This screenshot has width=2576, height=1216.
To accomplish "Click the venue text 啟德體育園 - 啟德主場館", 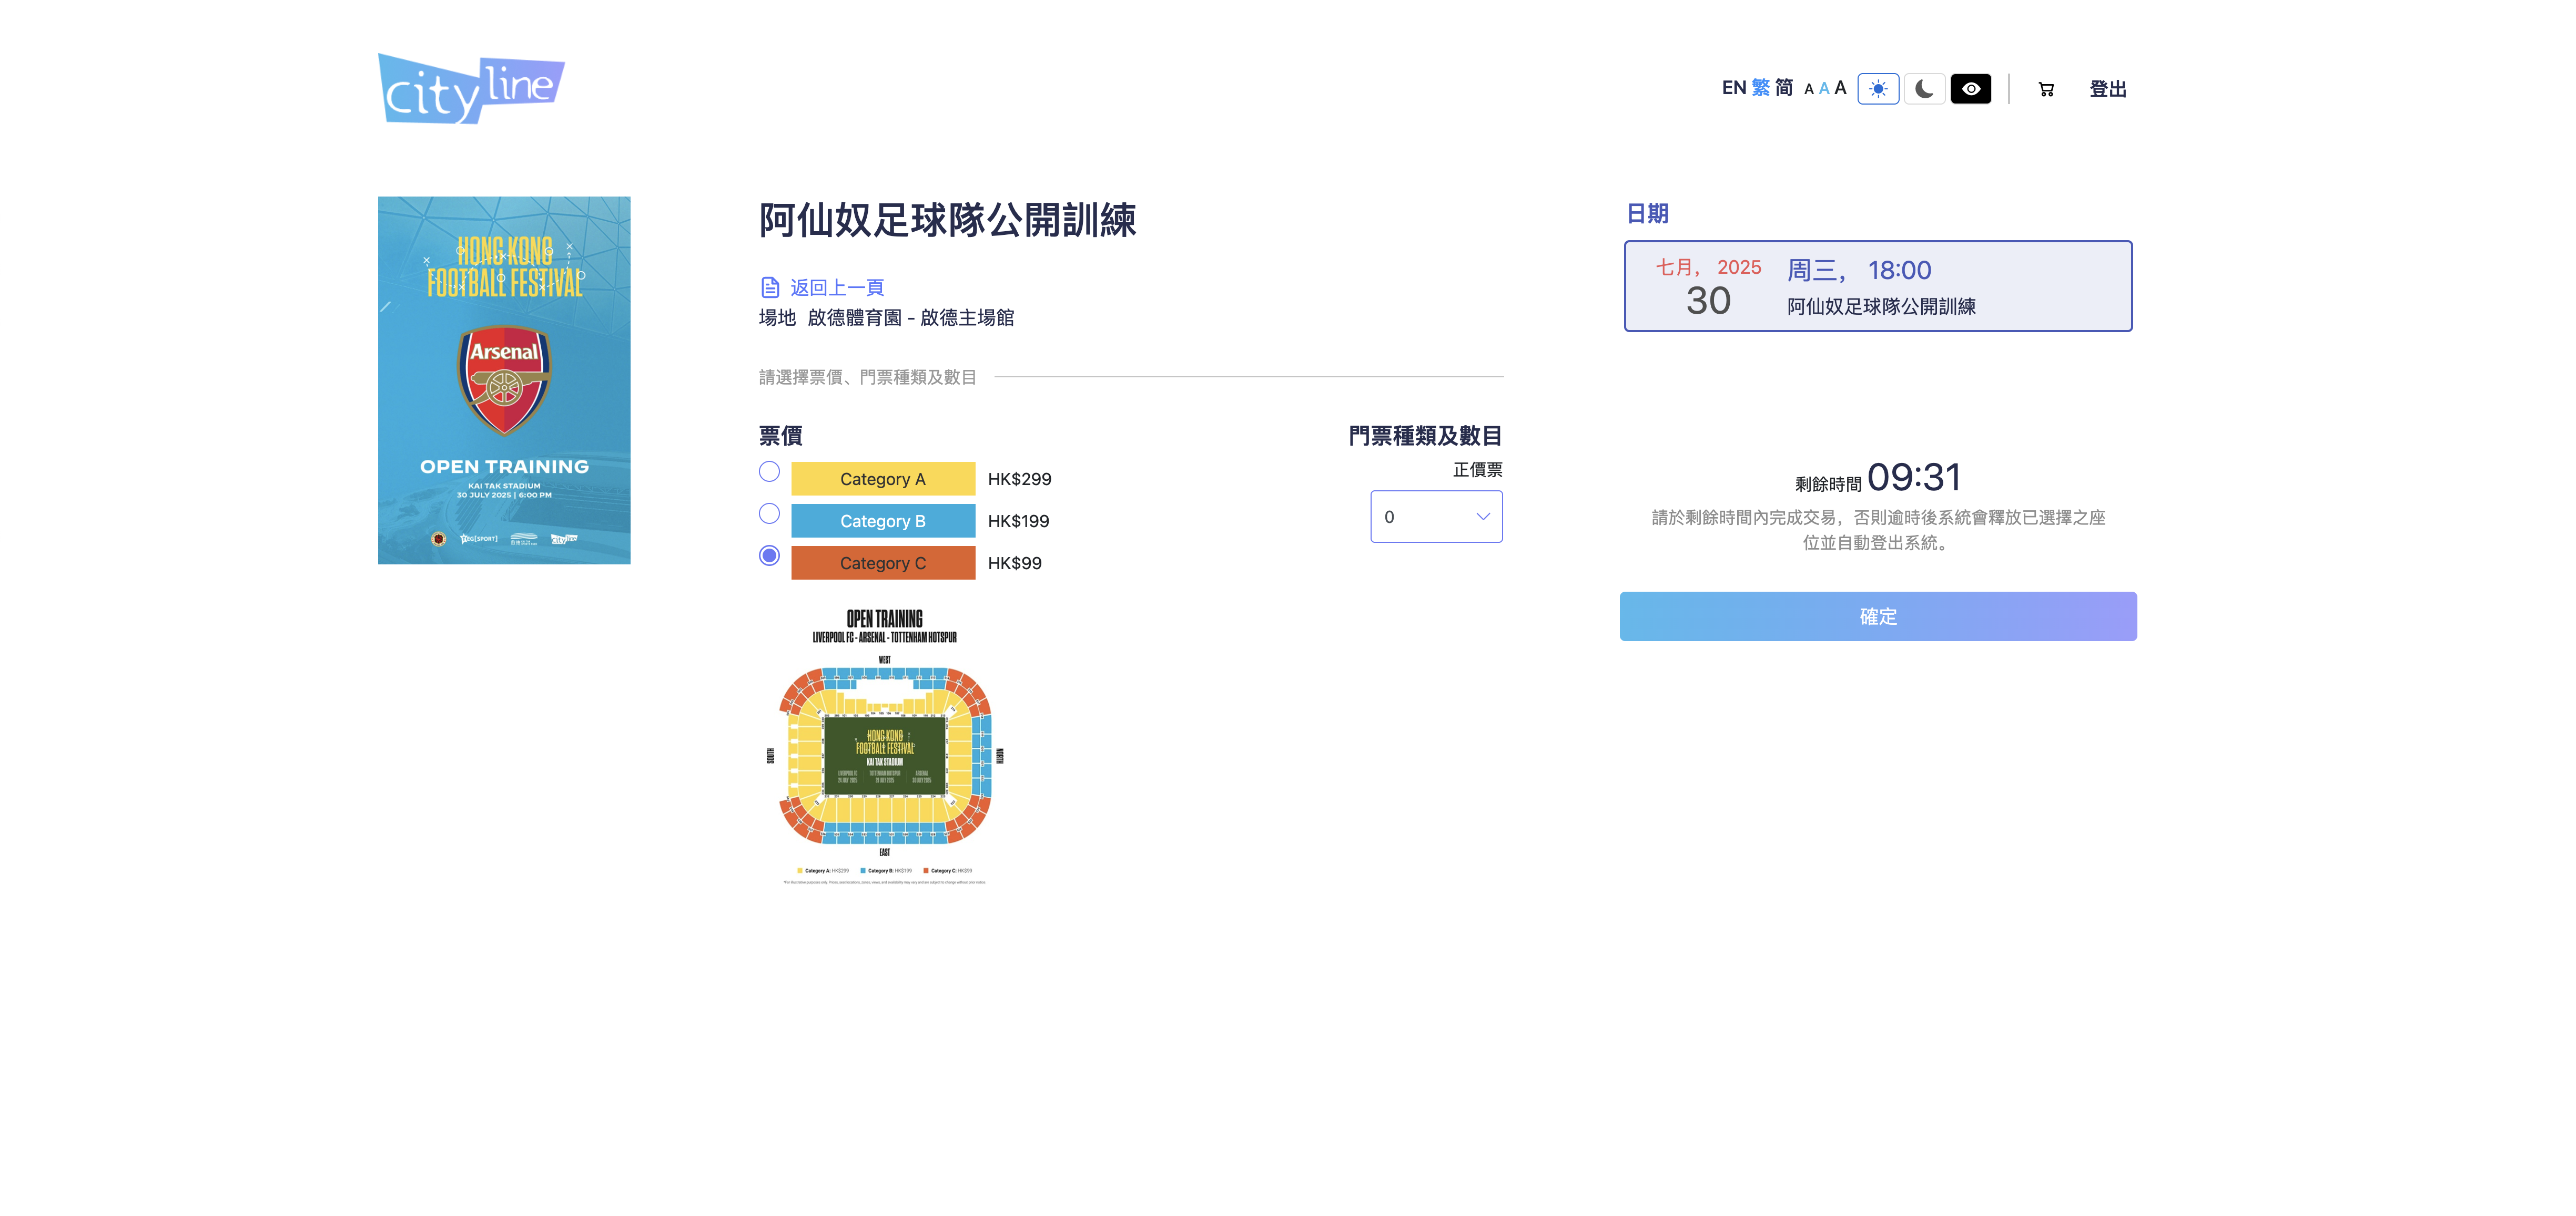I will click(x=910, y=318).
